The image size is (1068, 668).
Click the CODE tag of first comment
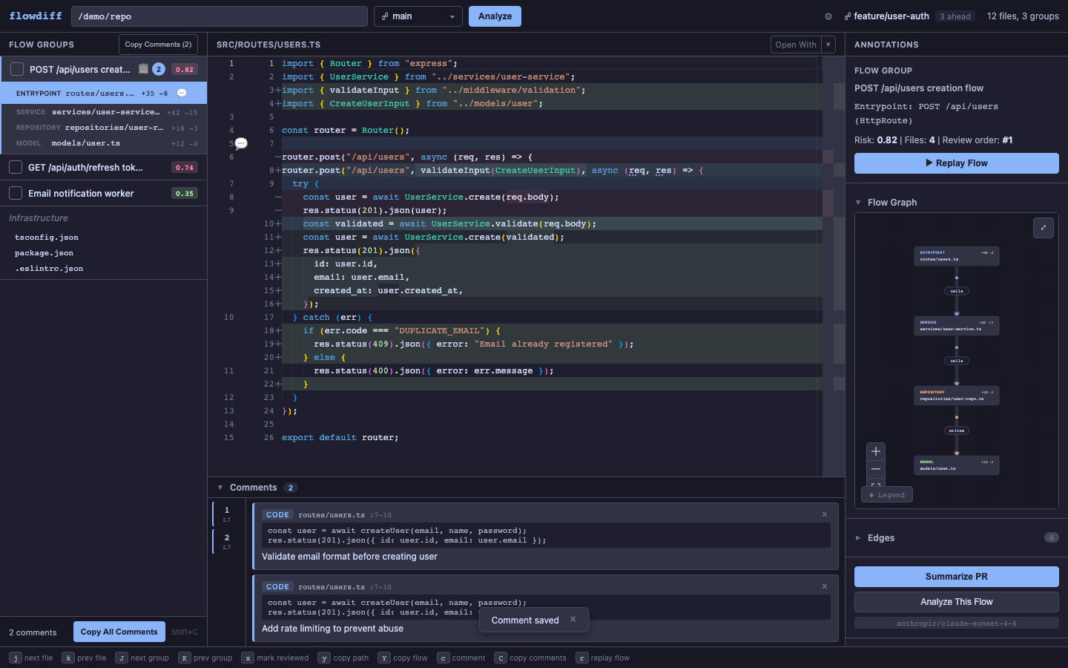(277, 514)
